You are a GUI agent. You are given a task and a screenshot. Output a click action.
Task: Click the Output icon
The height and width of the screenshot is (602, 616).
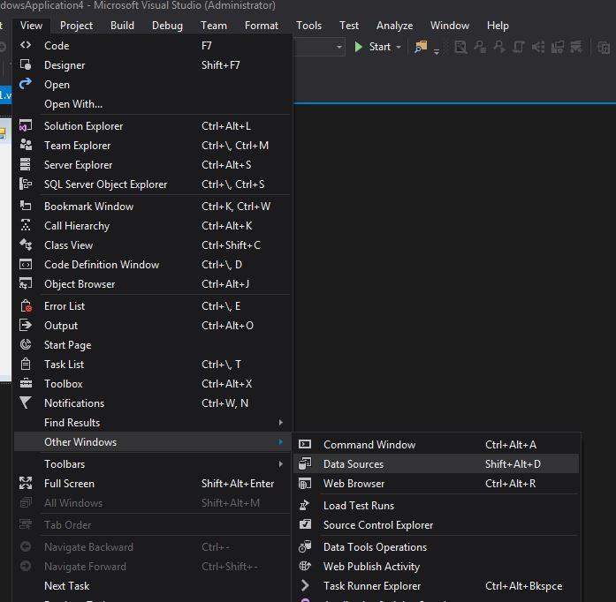[26, 325]
